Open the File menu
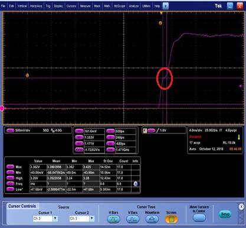 click(3, 6)
